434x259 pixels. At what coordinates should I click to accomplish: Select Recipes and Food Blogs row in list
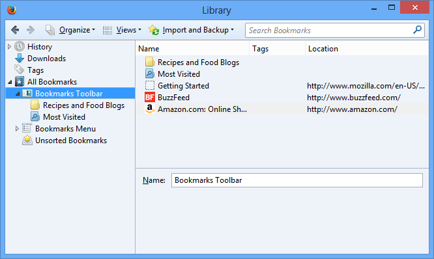tap(282, 62)
